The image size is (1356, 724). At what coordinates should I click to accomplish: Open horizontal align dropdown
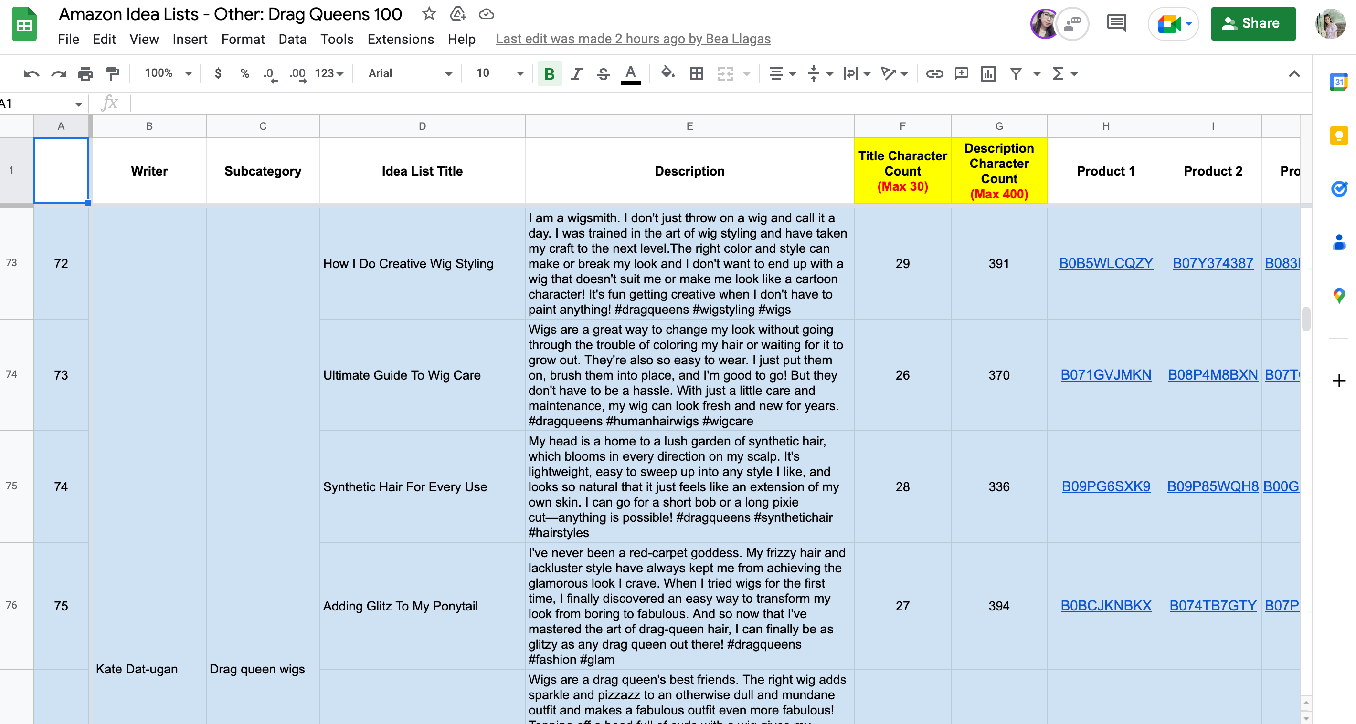click(782, 73)
